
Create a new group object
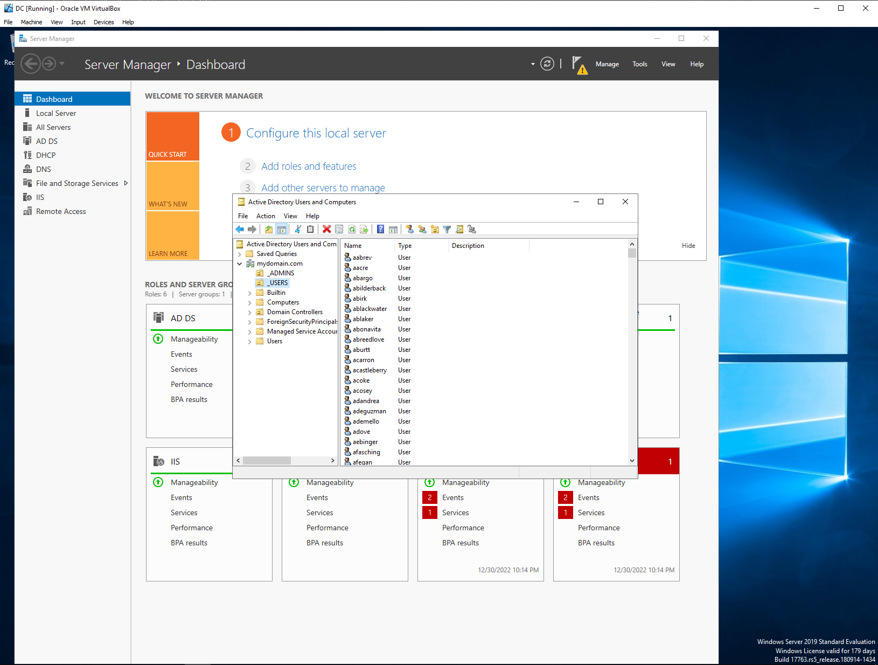click(422, 229)
